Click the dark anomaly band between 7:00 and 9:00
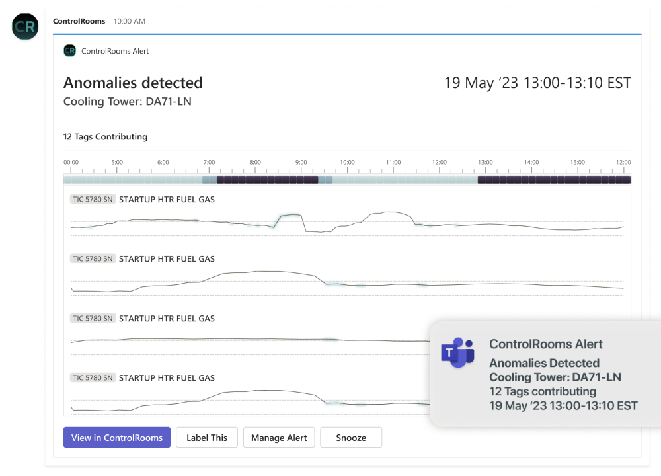The height and width of the screenshot is (476, 661). [267, 180]
